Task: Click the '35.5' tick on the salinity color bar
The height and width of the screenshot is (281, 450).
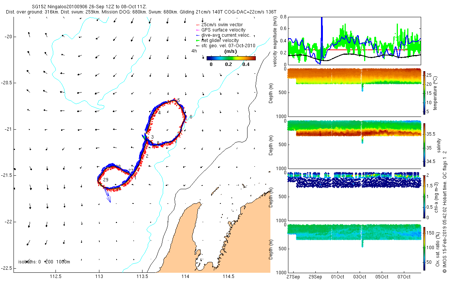Action: 430,134
